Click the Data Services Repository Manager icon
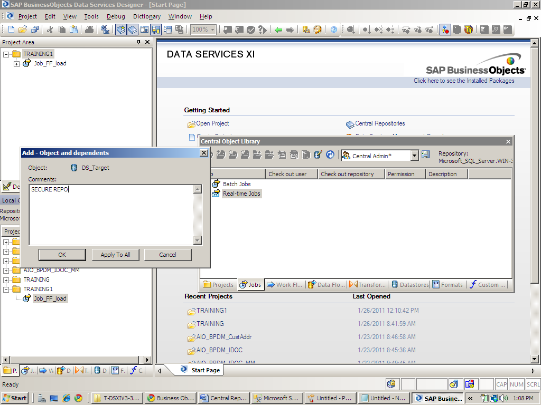Viewport: 541px width, 405px height. [306, 30]
